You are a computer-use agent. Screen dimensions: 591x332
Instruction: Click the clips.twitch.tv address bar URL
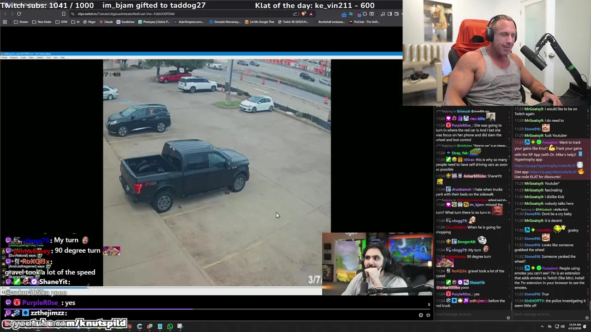tap(126, 14)
